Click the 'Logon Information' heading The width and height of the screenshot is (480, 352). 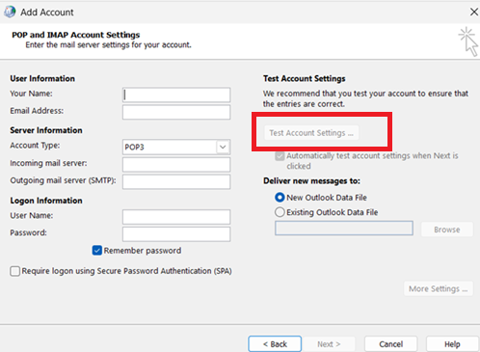(46, 201)
